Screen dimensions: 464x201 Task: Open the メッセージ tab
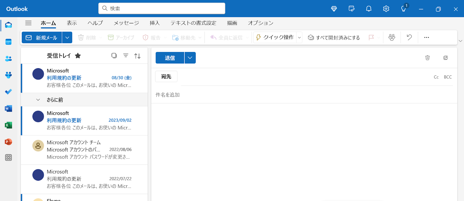click(x=126, y=23)
